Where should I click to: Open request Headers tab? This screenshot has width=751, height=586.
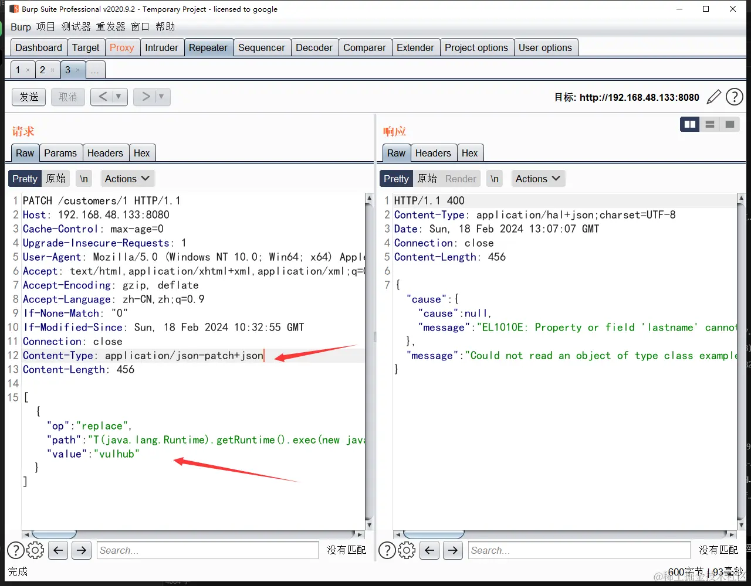click(105, 153)
